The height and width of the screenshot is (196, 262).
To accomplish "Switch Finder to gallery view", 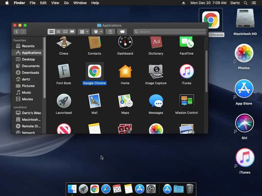I will coord(72,32).
